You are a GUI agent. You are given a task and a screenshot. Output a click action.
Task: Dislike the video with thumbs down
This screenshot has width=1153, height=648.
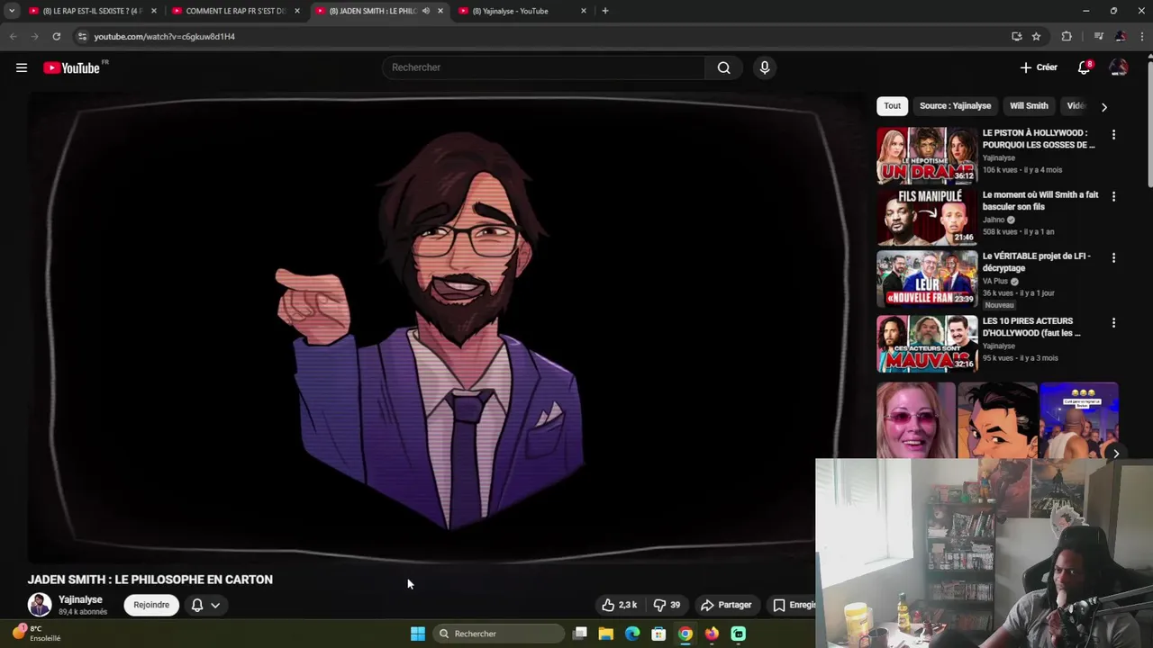(667, 605)
